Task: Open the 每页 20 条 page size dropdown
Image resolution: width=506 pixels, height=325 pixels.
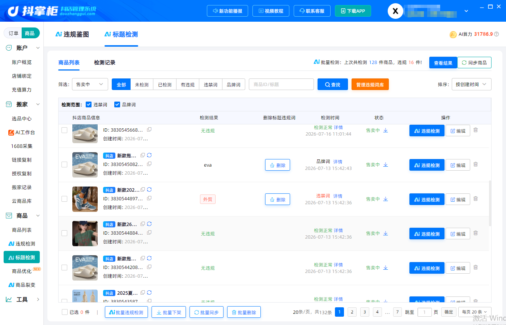Action: (x=475, y=312)
